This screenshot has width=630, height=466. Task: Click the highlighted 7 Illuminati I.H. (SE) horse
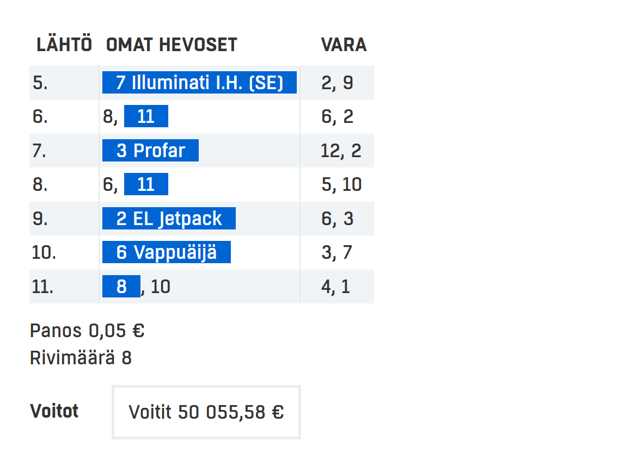pyautogui.click(x=199, y=82)
